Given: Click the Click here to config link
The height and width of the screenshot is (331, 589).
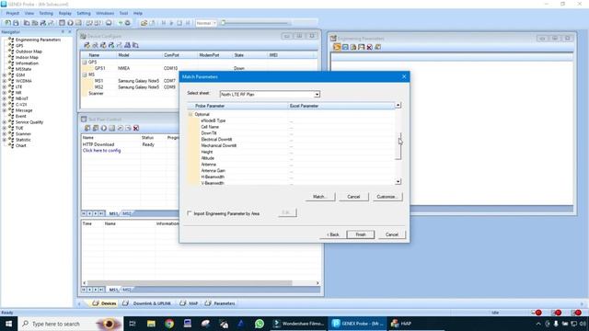Looking at the screenshot, I should click(101, 151).
